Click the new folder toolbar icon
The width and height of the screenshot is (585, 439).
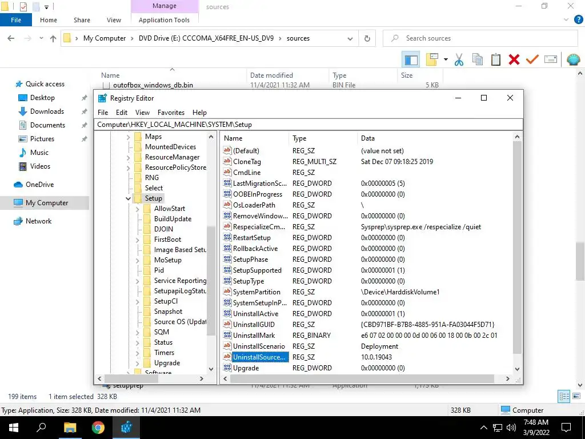pyautogui.click(x=432, y=59)
